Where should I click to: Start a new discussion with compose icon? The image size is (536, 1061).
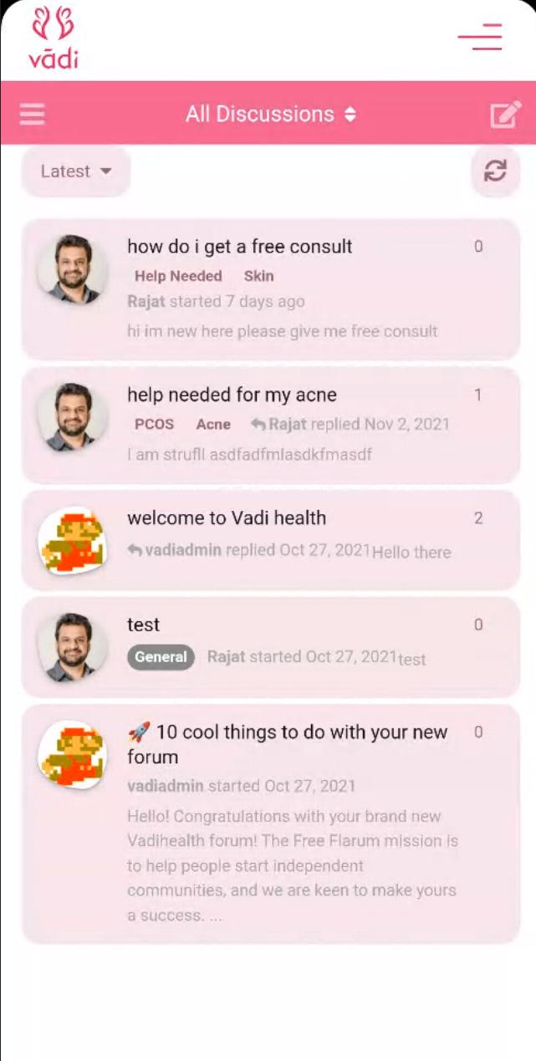coord(505,114)
